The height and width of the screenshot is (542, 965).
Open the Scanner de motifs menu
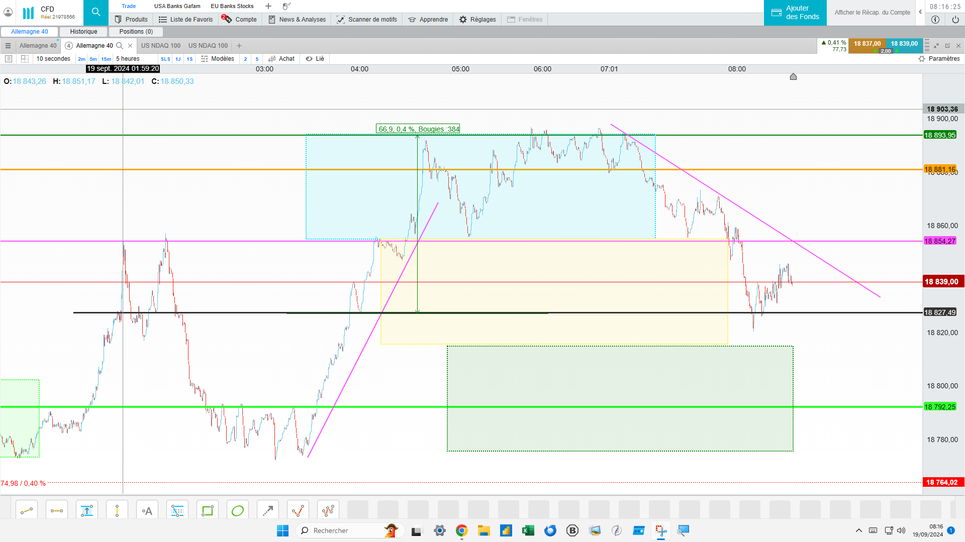(x=367, y=20)
